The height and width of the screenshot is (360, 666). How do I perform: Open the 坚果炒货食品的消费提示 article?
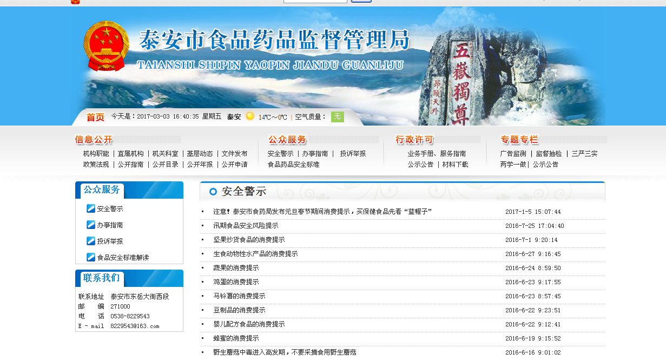[249, 240]
